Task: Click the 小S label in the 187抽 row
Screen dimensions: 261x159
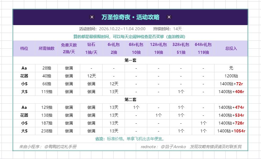Action: coord(24,123)
